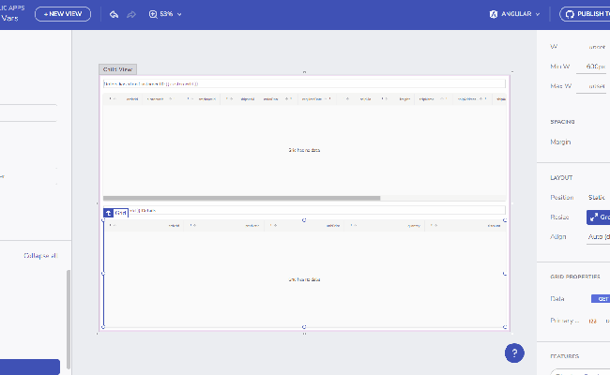This screenshot has width=610, height=375.
Task: Click the GET data source chip
Action: pos(601,299)
